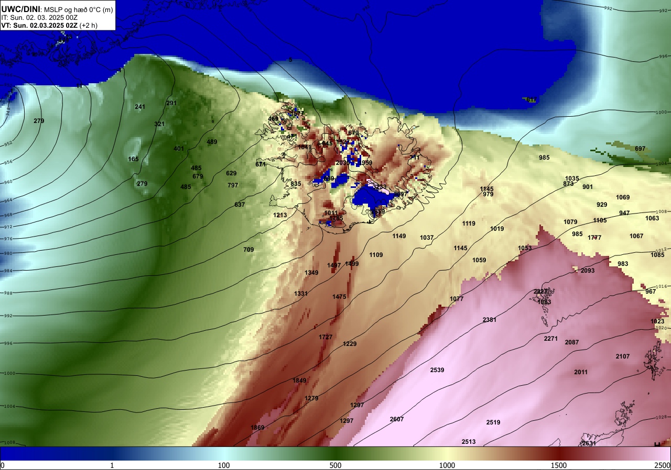The height and width of the screenshot is (470, 671).
Task: Click the map value 2607
Action: point(397,419)
